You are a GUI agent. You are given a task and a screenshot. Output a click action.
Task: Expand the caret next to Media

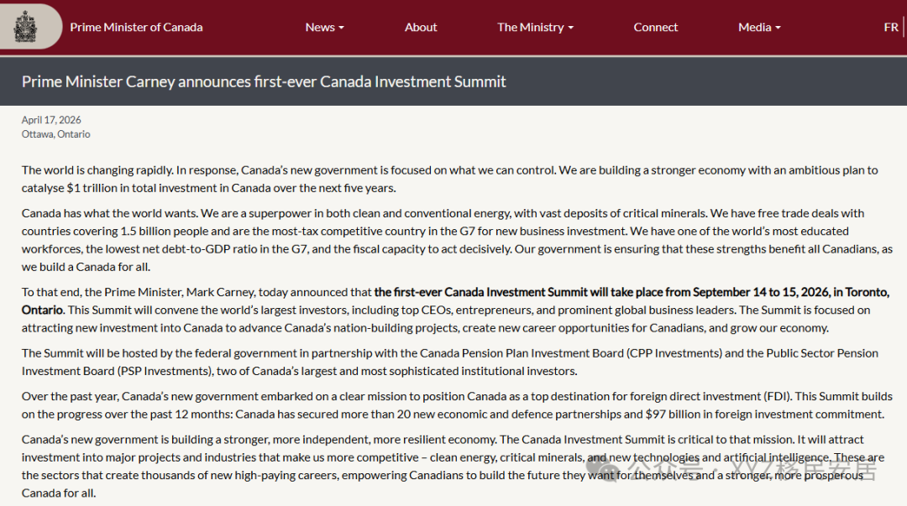[778, 28]
